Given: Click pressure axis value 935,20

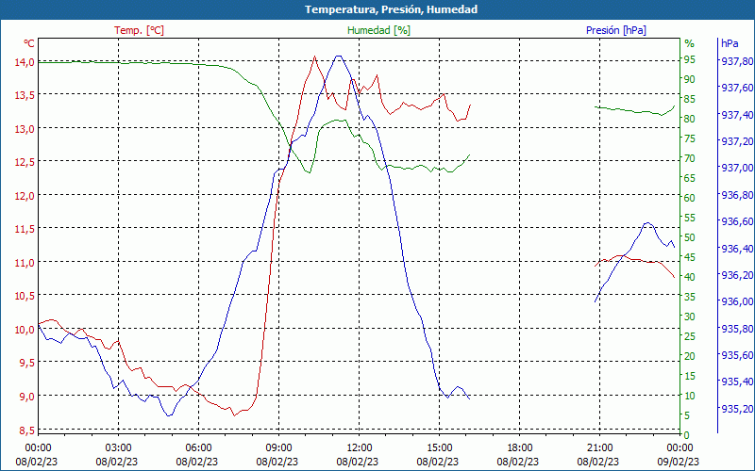Looking at the screenshot, I should [736, 409].
